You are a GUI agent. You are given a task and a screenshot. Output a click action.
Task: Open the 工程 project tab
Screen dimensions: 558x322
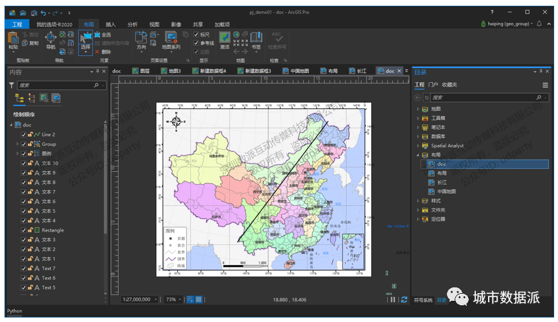17,24
